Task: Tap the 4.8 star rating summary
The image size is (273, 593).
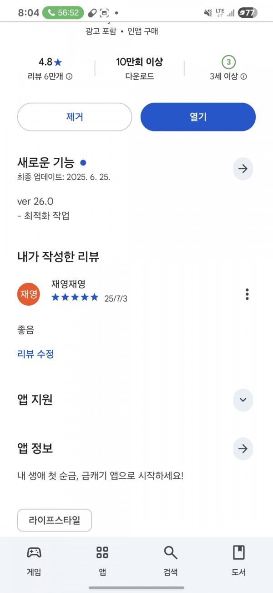Action: pyautogui.click(x=50, y=62)
